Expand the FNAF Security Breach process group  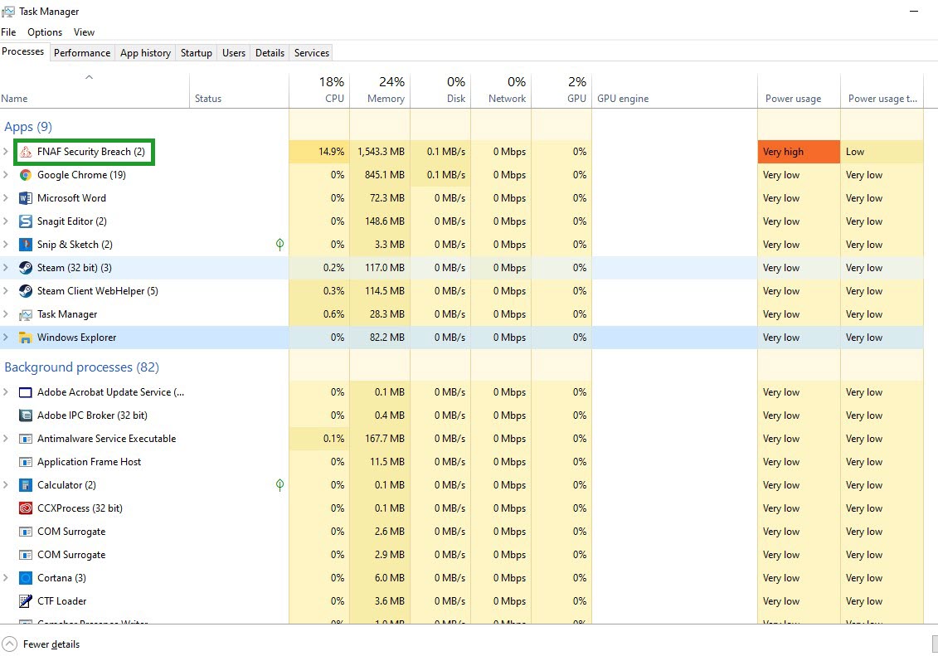point(5,152)
